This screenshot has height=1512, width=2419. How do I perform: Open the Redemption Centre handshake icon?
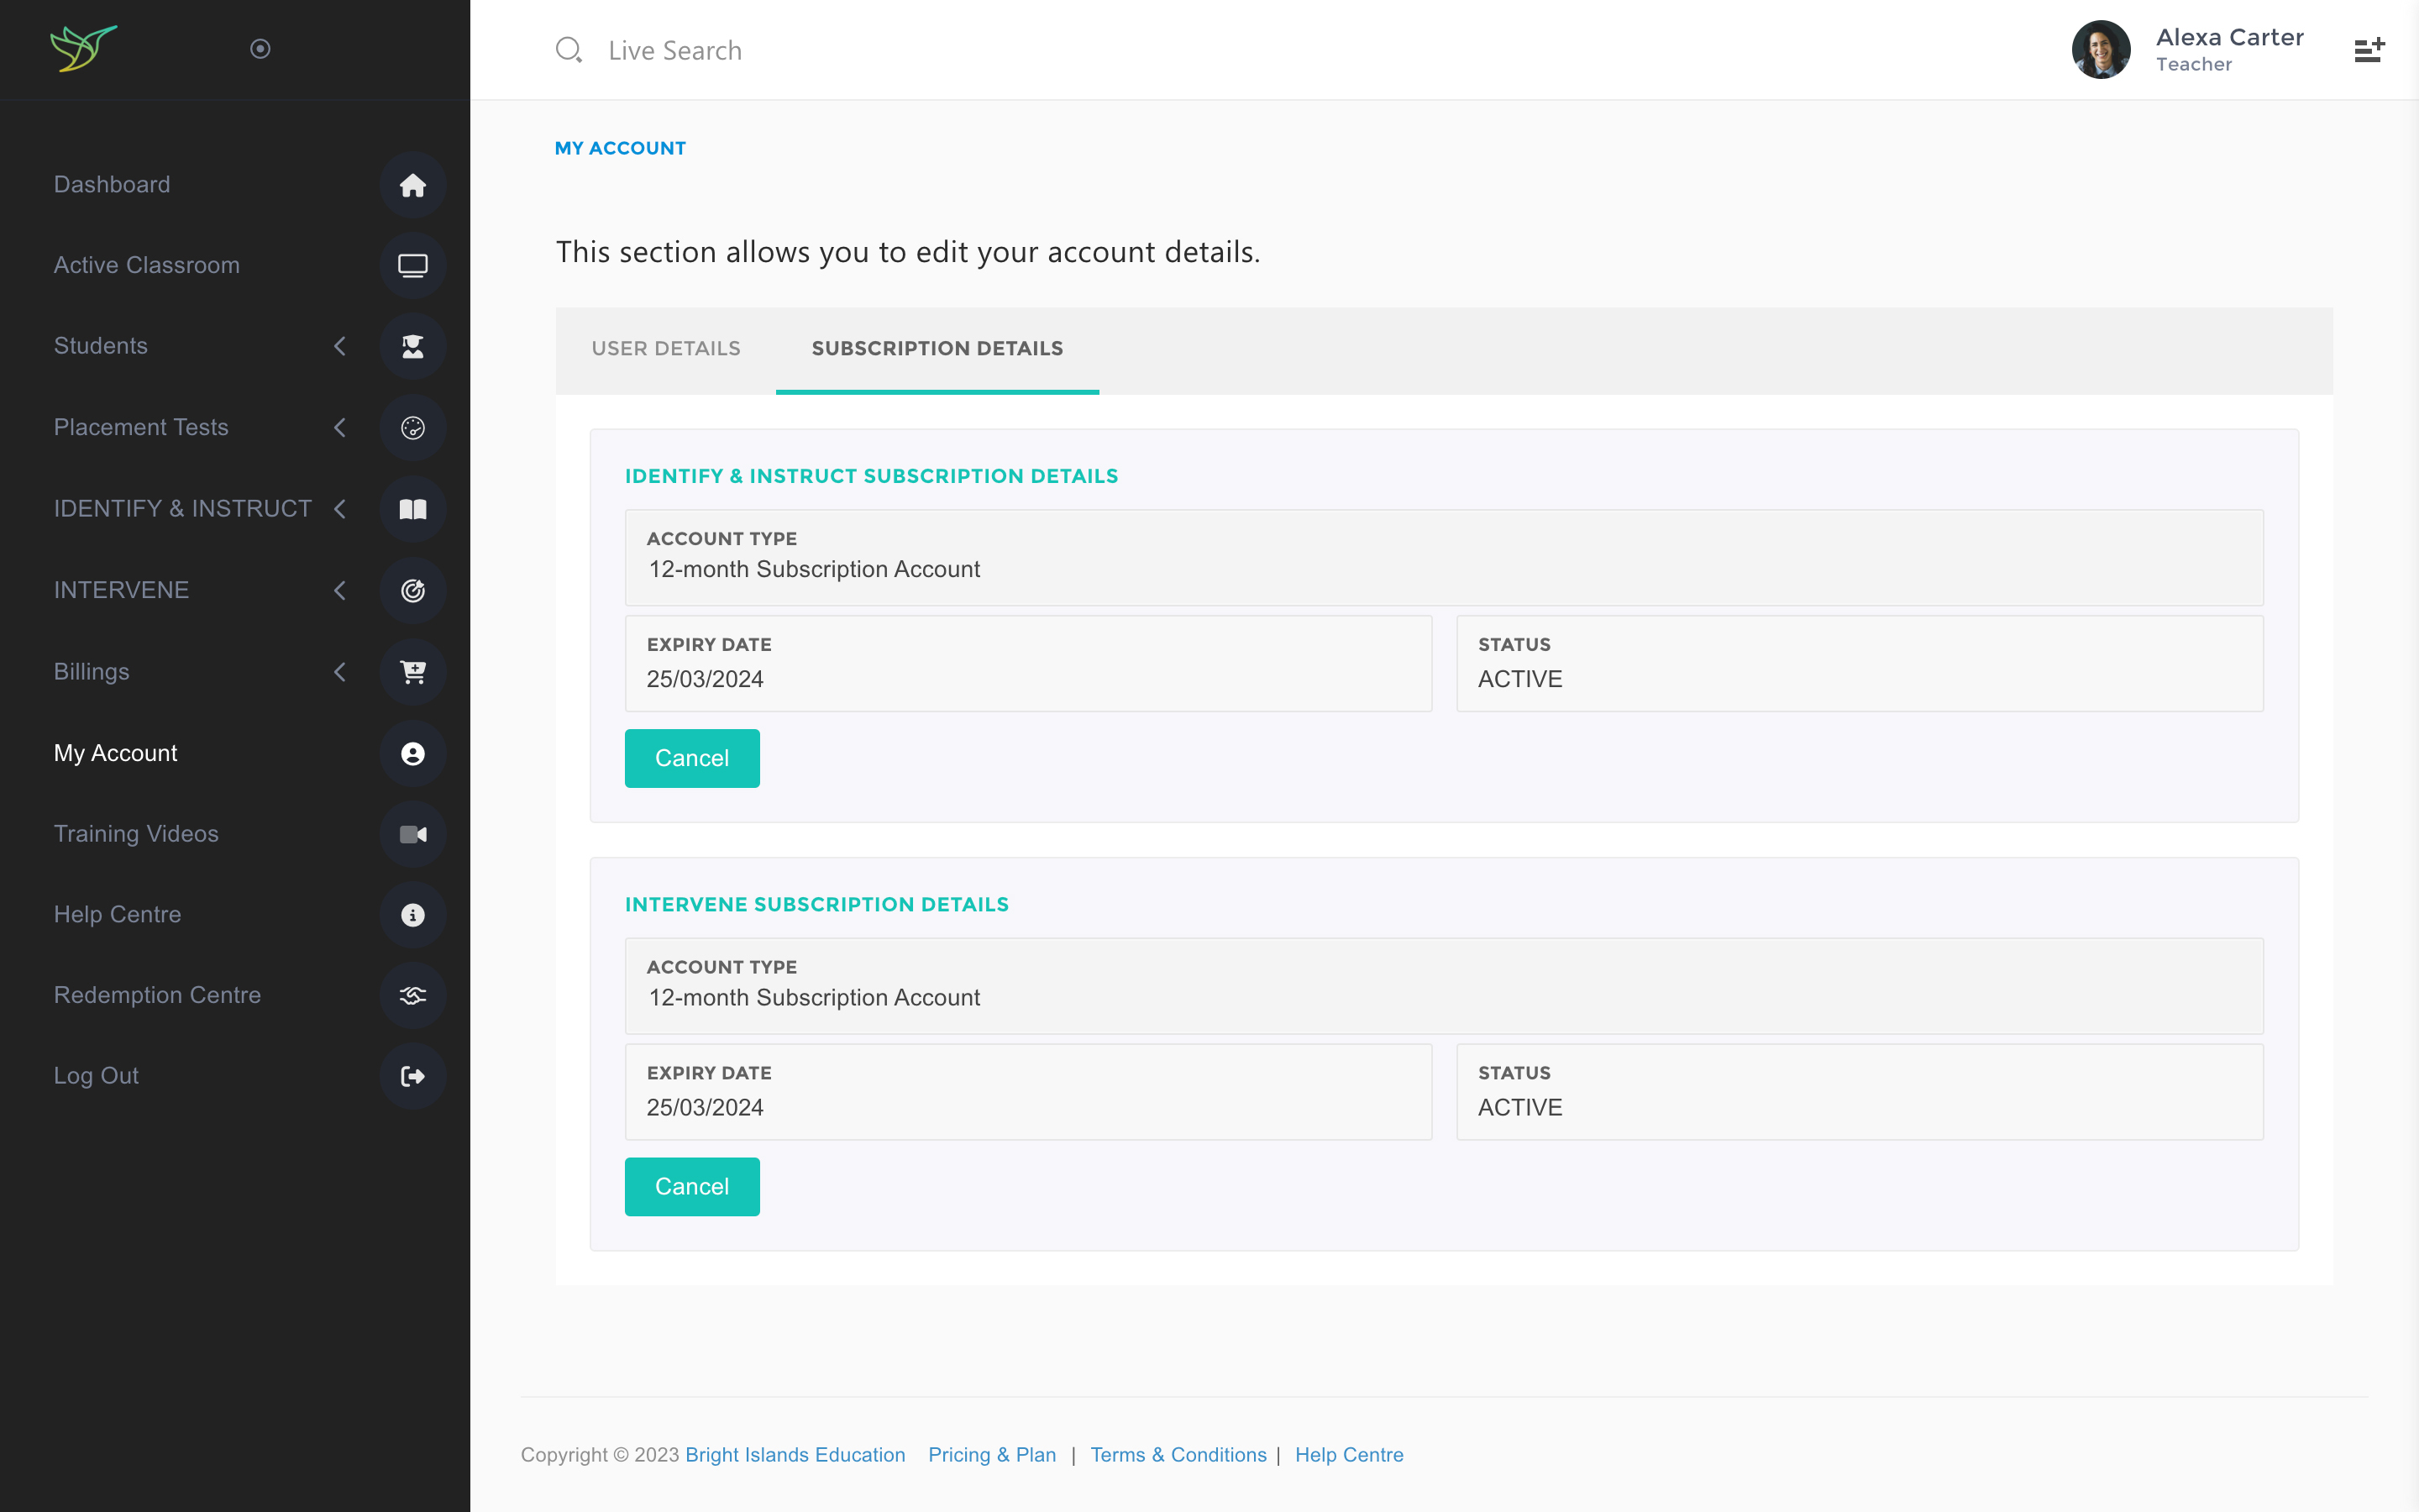[x=413, y=995]
